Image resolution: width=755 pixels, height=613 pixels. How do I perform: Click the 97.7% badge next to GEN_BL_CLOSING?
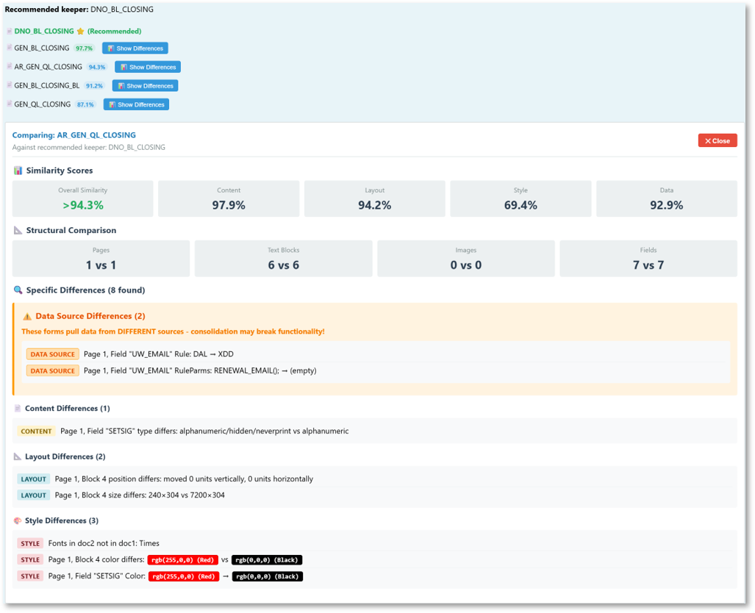pyautogui.click(x=85, y=49)
